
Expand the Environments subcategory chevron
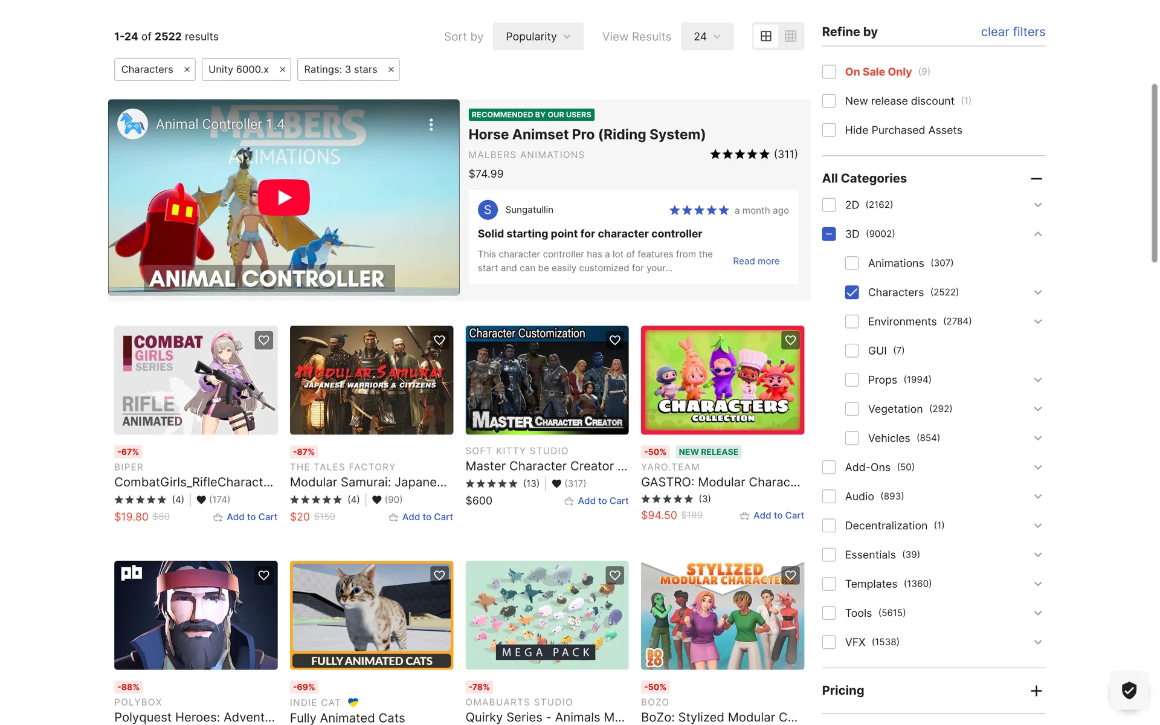[x=1037, y=321]
